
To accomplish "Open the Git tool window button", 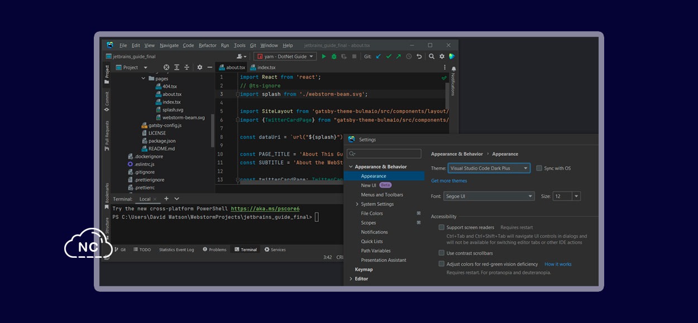I will [x=119, y=249].
